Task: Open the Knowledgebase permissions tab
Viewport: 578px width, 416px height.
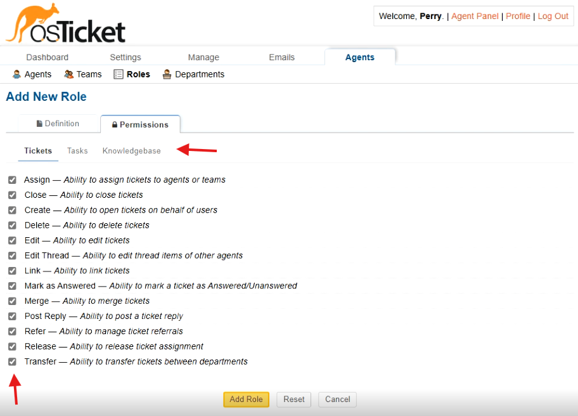Action: click(x=132, y=151)
